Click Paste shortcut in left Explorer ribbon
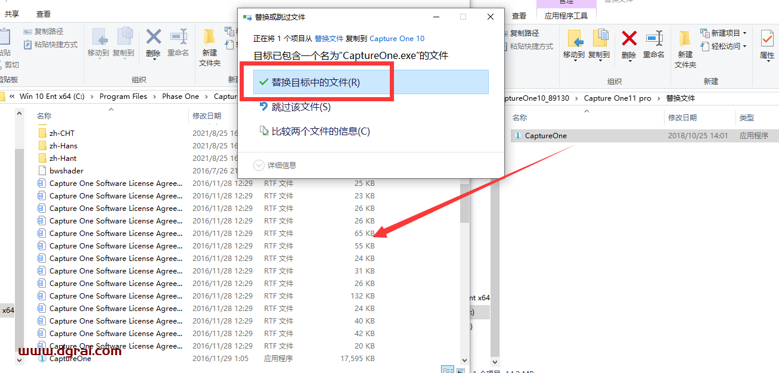Viewport: 779px width, 373px height. coord(51,45)
